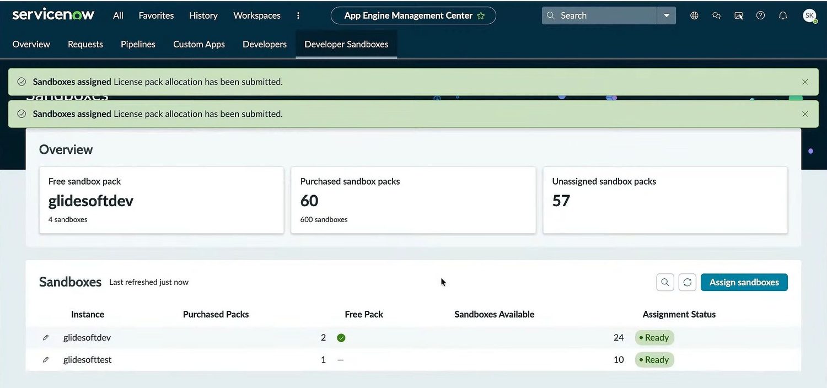The image size is (827, 388).
Task: Switch to the Pipelines tab
Action: click(x=138, y=44)
